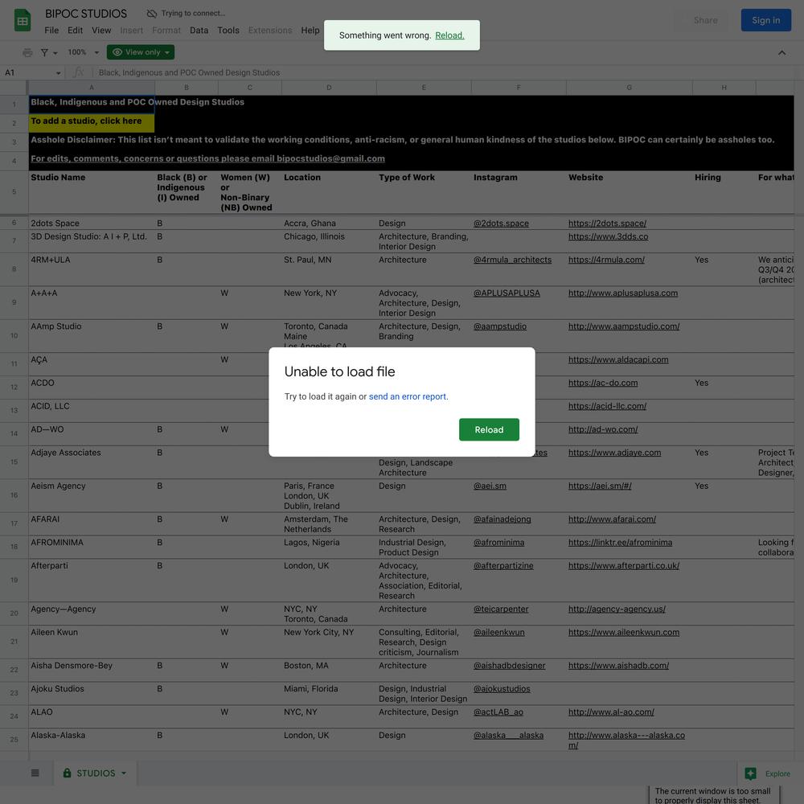Click the Type of Work heading cell
804x804 pixels.
424,192
